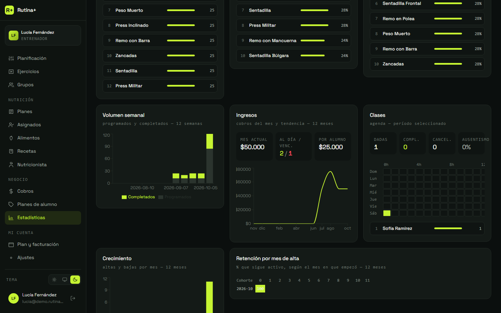Screen dimensions: 501x313
Task: Click the Mes actual $50.000 card
Action: coord(254,146)
